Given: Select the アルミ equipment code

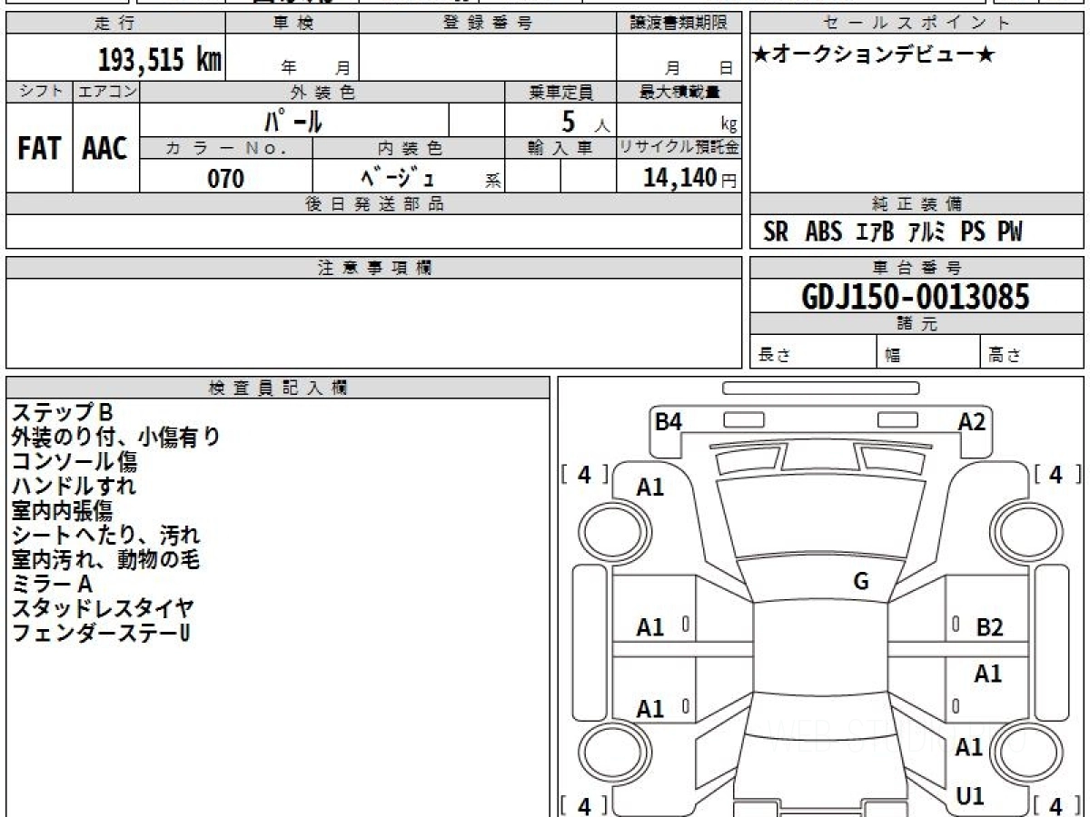Looking at the screenshot, I should click(926, 232).
